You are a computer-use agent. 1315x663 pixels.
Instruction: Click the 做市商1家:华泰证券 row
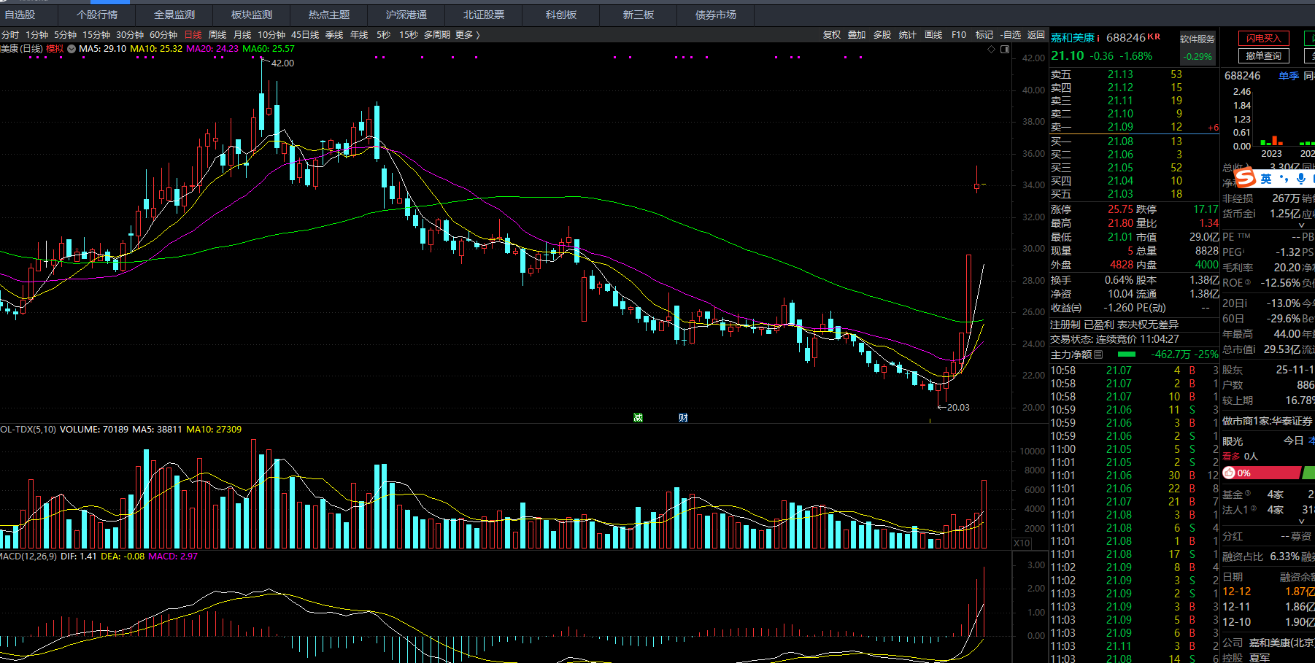point(1268,421)
